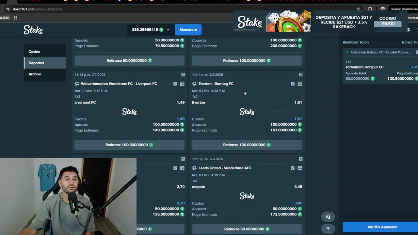Open bet slip icon on Wolverhampton bet card header
Image resolution: width=418 pixels, height=235 pixels.
coord(183,75)
